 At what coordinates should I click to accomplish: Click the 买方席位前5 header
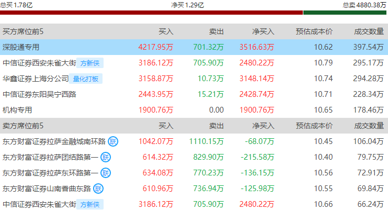(x=23, y=31)
